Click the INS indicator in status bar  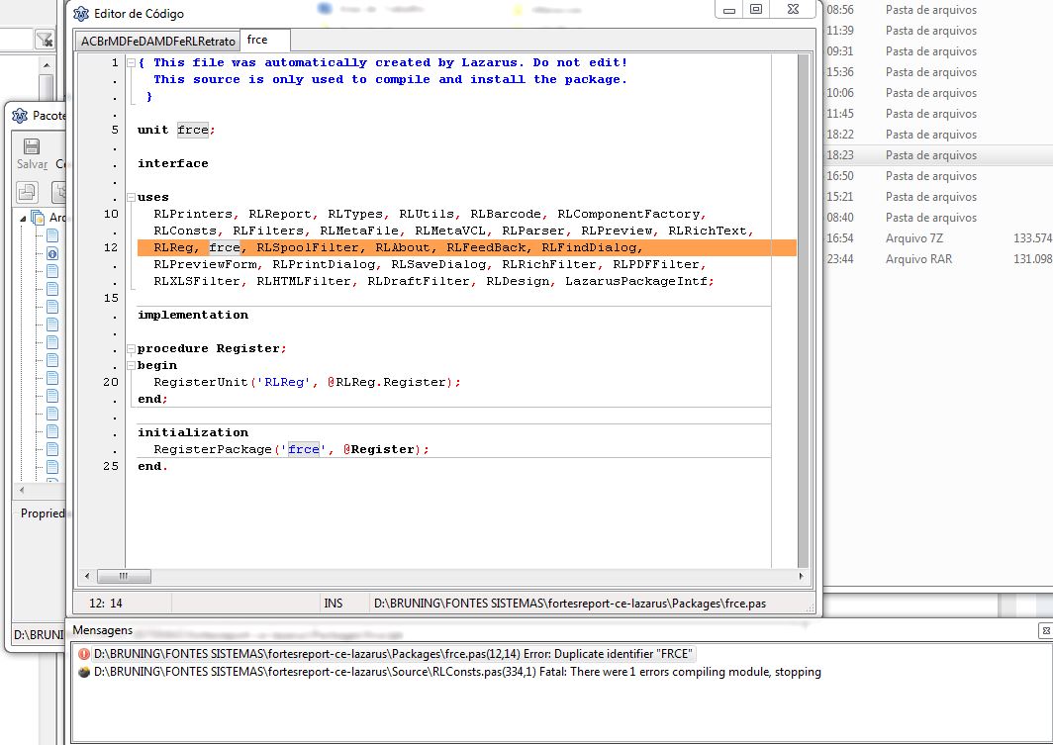click(334, 604)
